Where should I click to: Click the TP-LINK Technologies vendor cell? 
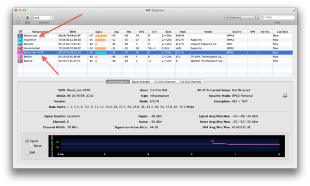pyautogui.click(x=208, y=57)
